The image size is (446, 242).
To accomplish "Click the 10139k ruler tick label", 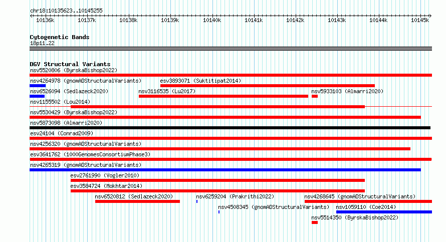I will (170, 20).
